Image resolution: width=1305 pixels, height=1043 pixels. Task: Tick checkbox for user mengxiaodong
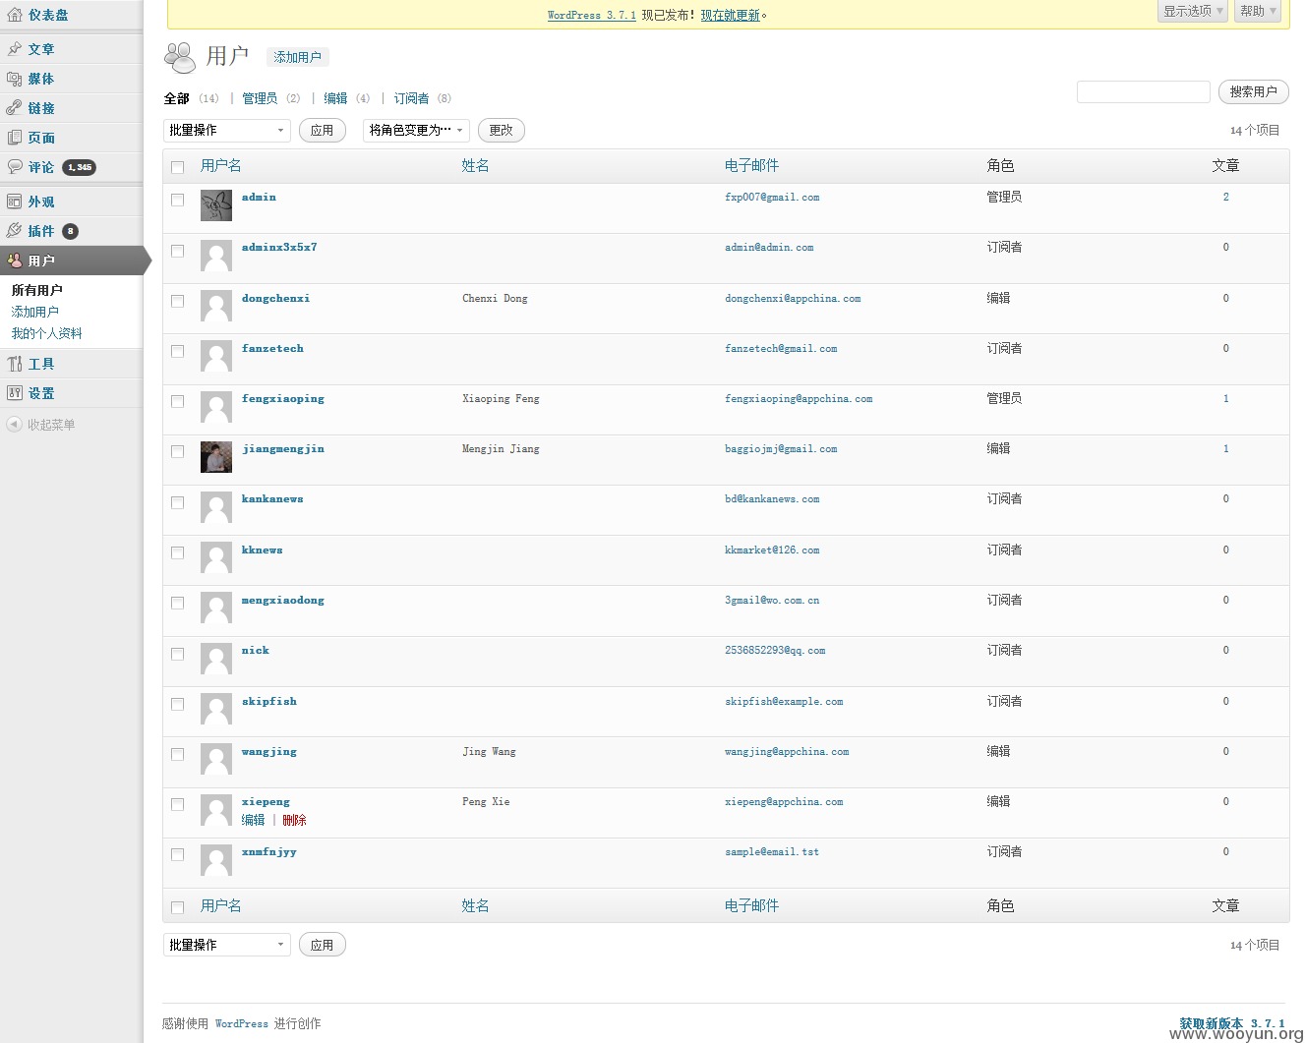[x=178, y=603]
